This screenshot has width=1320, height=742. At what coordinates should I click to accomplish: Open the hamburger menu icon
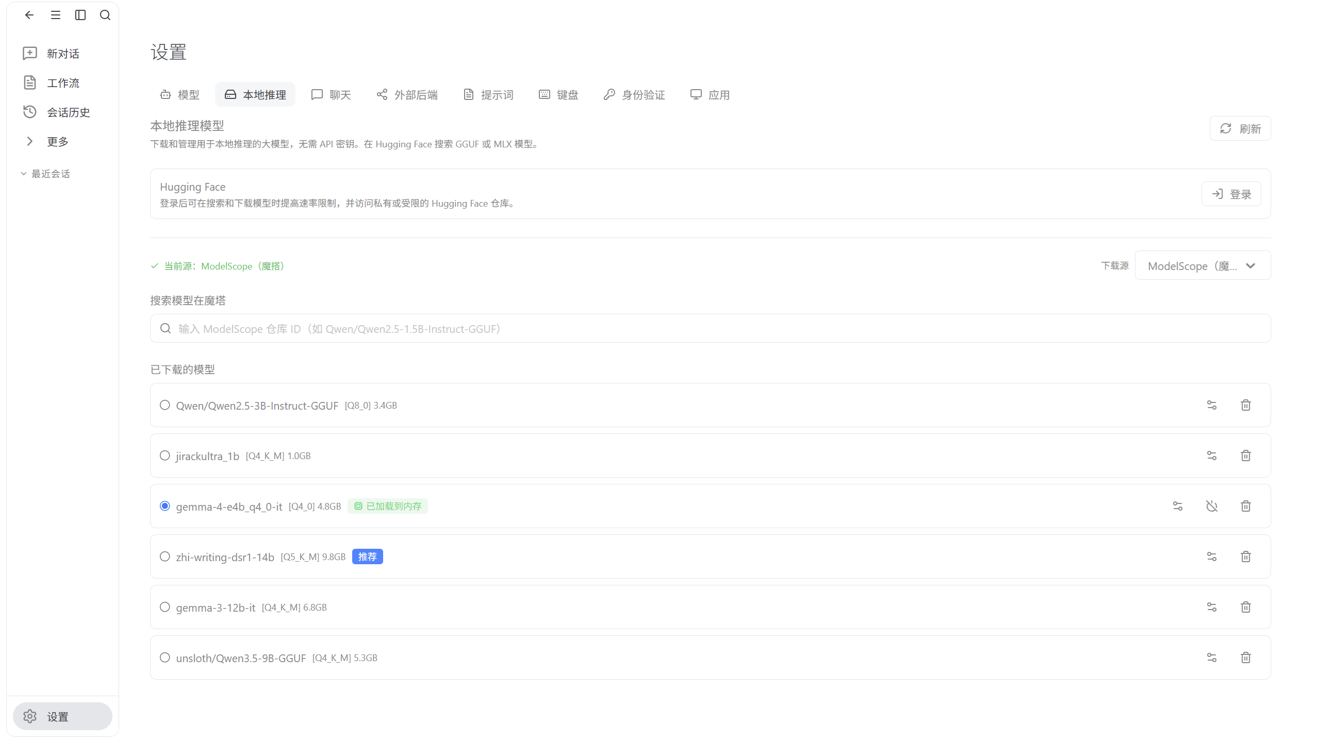pyautogui.click(x=56, y=15)
